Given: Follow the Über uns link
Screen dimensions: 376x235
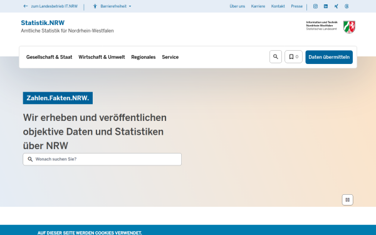Looking at the screenshot, I should (x=237, y=6).
